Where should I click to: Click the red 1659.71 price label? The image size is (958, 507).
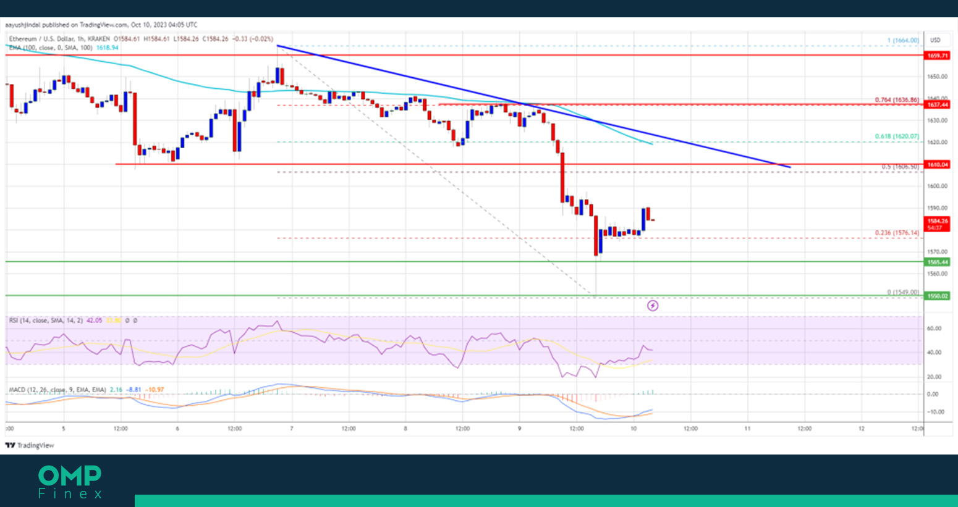[x=937, y=56]
